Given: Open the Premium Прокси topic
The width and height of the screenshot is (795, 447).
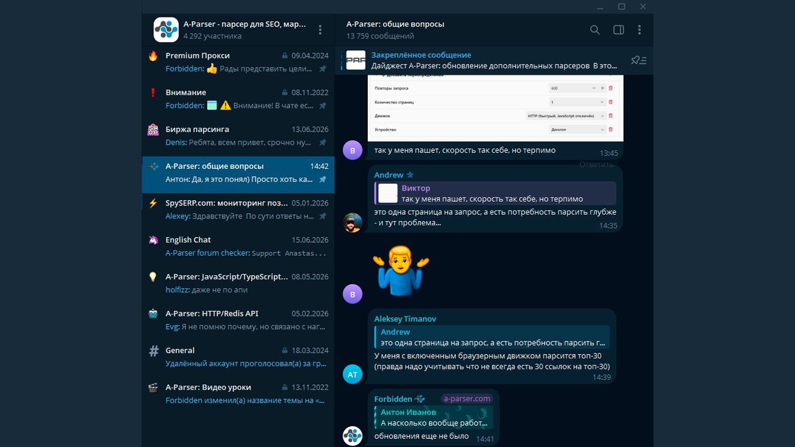Looking at the screenshot, I should [x=238, y=62].
